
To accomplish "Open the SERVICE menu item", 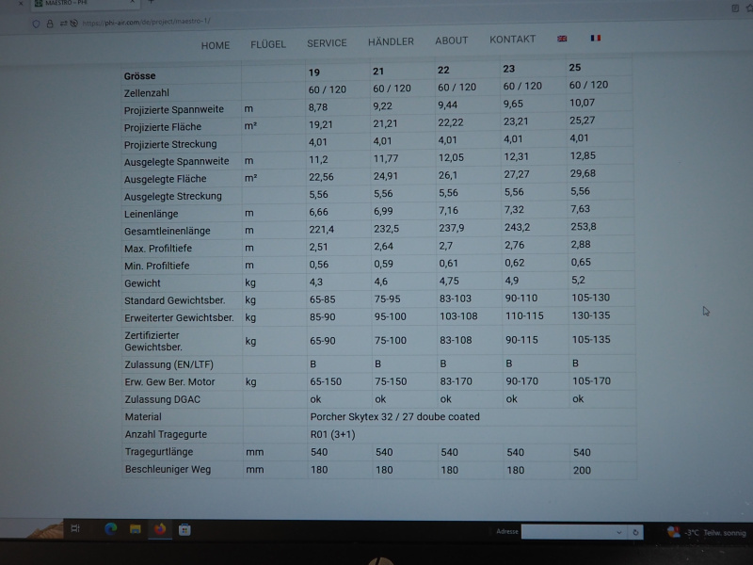I will [327, 43].
